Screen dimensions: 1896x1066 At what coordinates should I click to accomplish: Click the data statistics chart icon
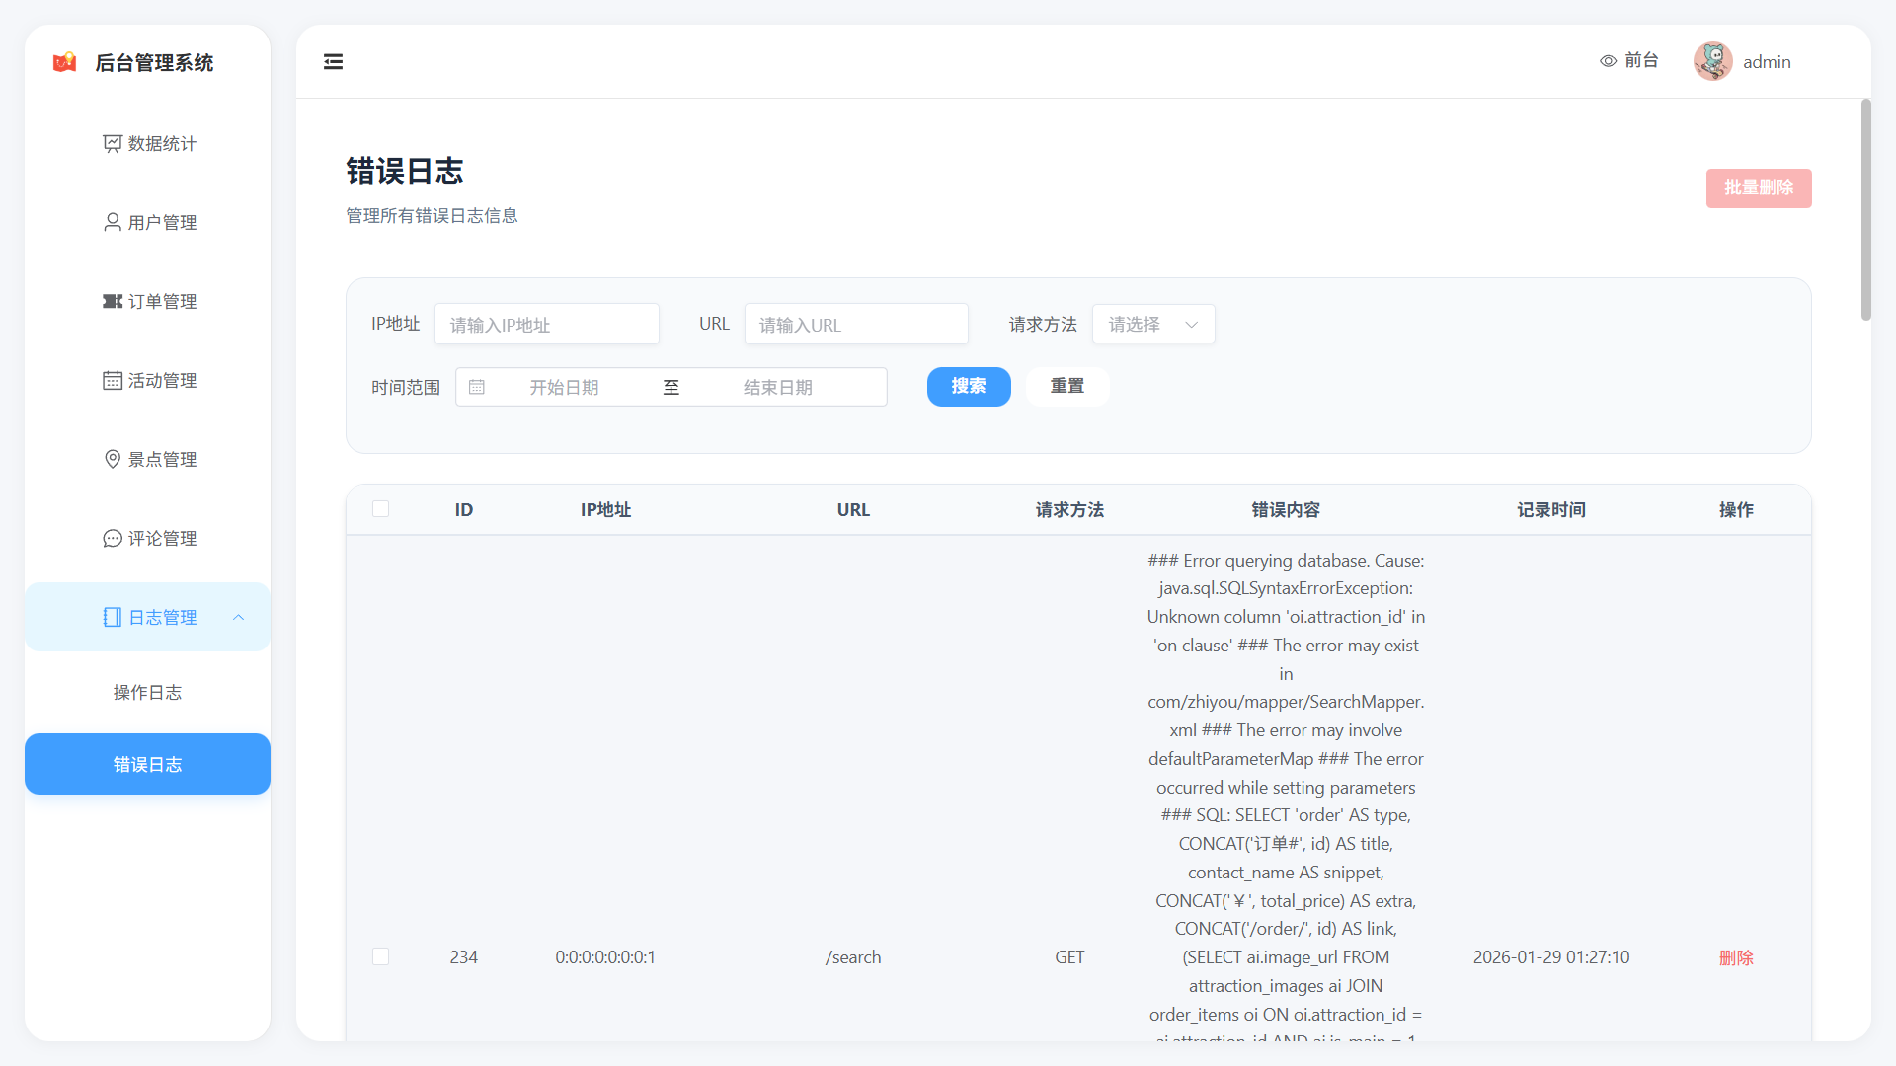coord(113,144)
